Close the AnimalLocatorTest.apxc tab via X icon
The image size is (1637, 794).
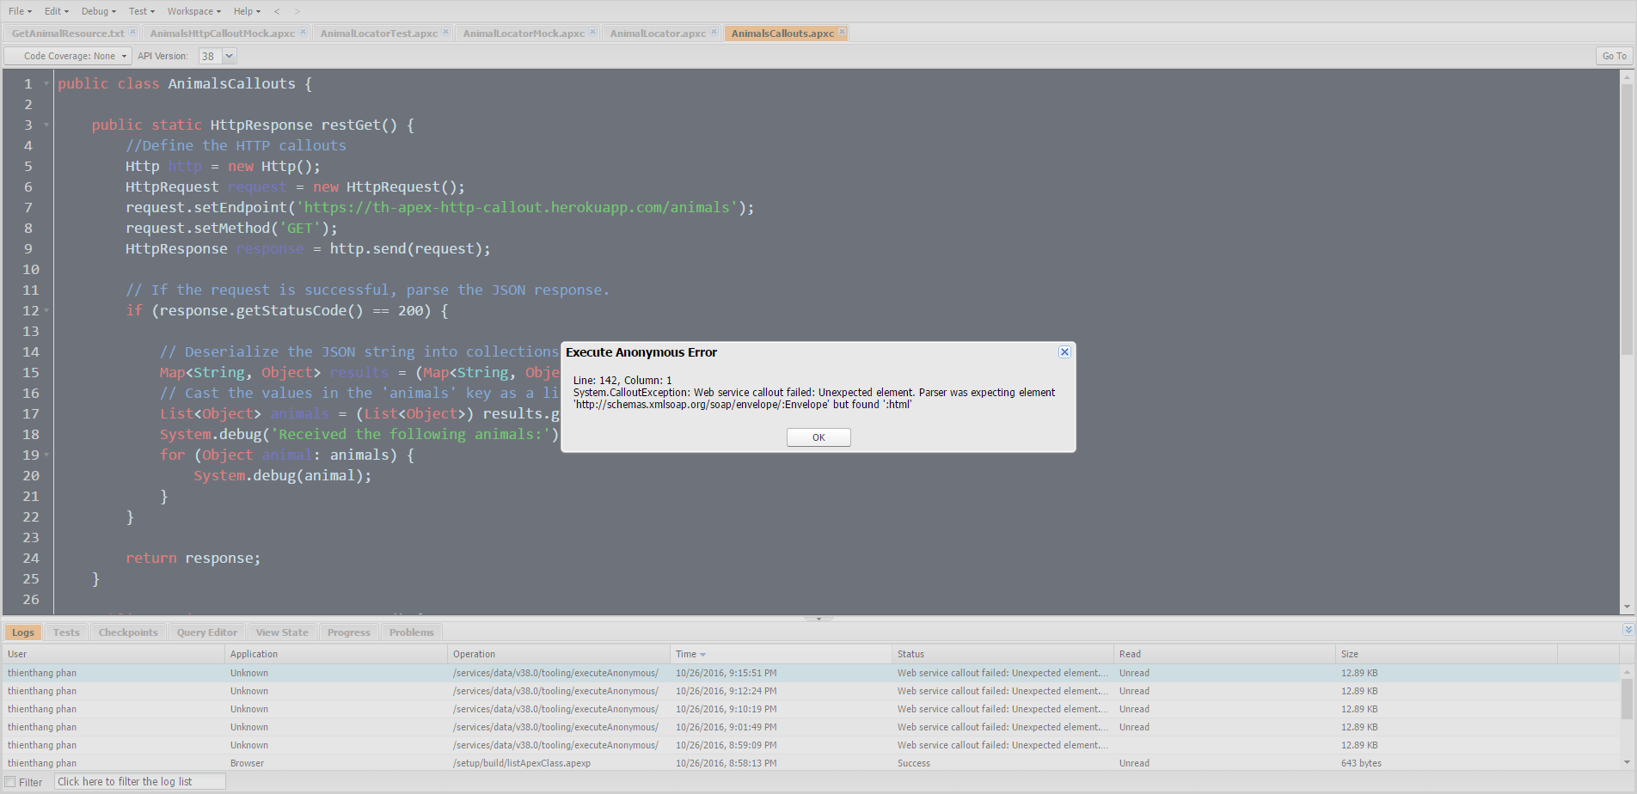pos(445,33)
